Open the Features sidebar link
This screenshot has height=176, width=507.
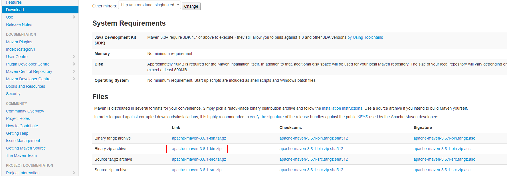click(x=14, y=2)
